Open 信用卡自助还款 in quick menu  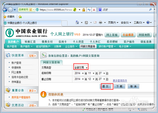(x=20, y=77)
